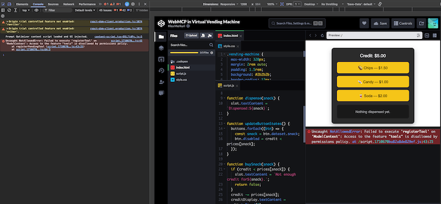Open the deploy icon in CodePen sidebar

(x=161, y=60)
